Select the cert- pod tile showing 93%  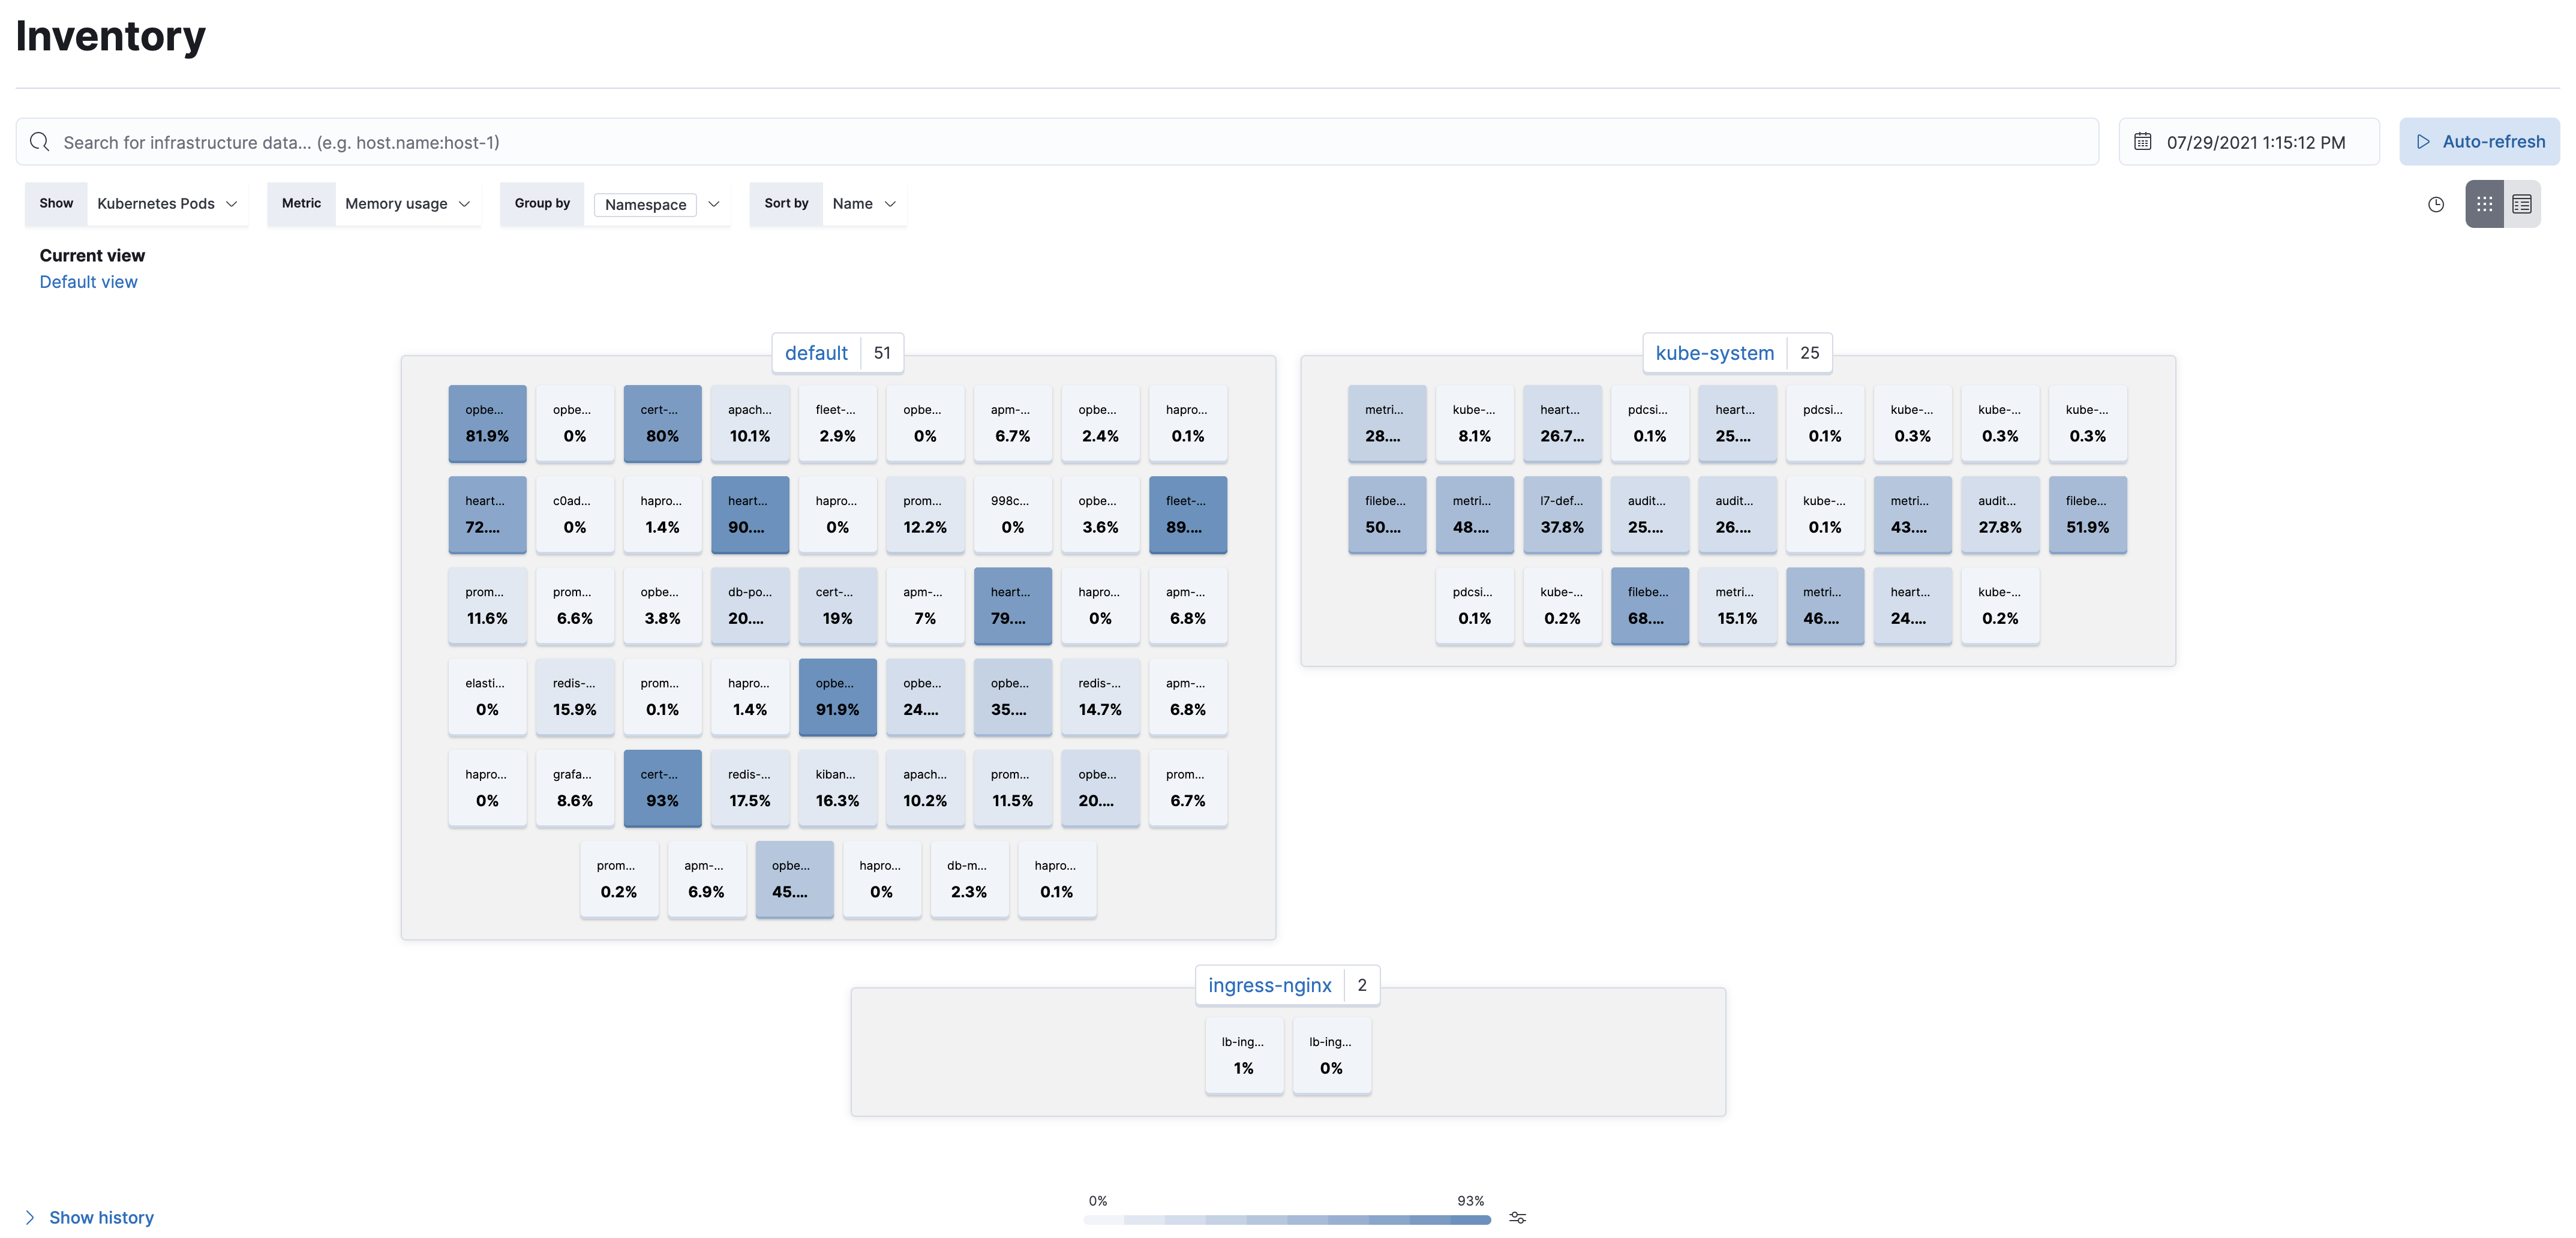(x=662, y=788)
